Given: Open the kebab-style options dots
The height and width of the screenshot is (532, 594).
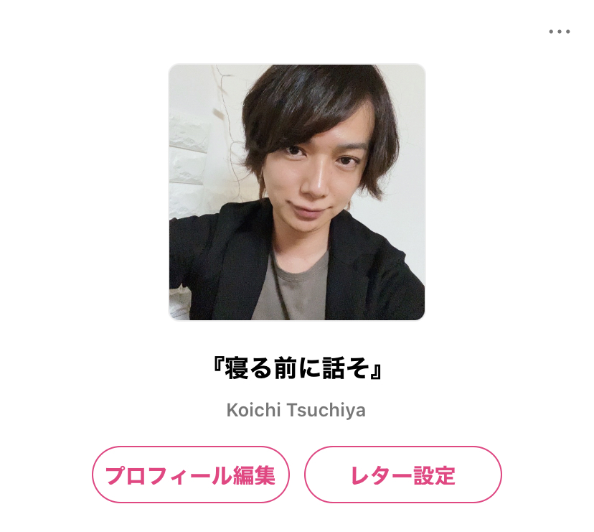Looking at the screenshot, I should tap(559, 32).
